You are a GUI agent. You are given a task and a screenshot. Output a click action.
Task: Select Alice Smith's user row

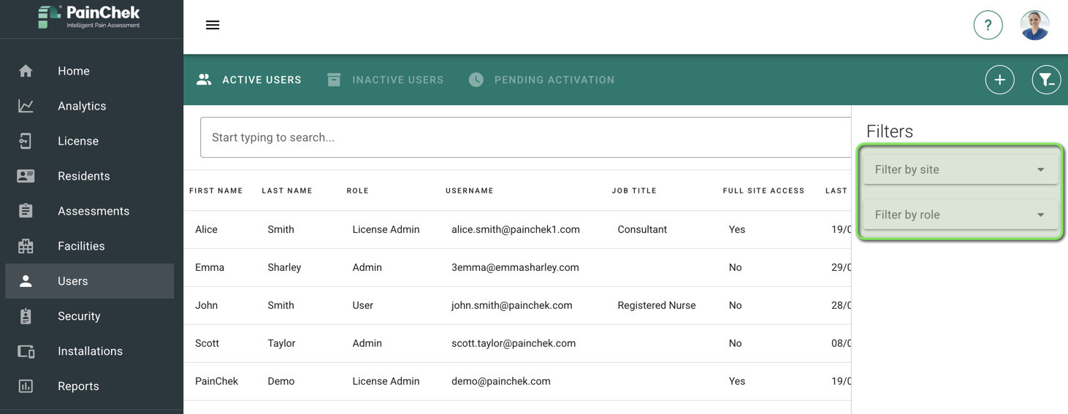(517, 229)
